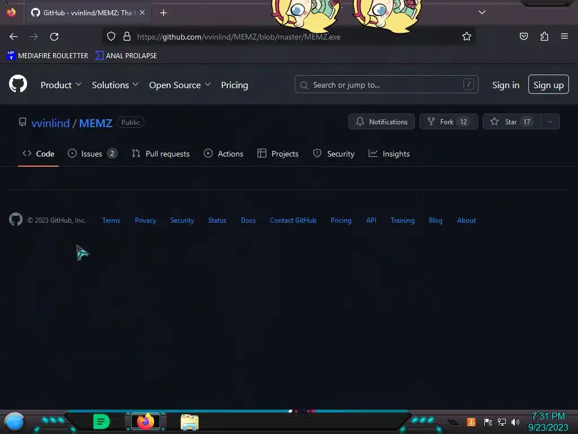Open the Terms footer link
Viewport: 578px width, 434px height.
pyautogui.click(x=111, y=220)
